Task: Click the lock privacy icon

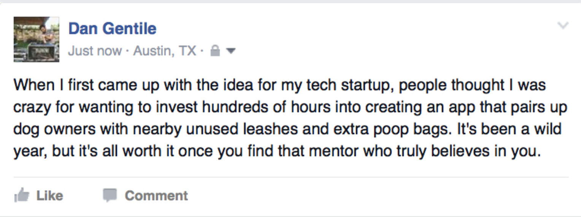Action: pyautogui.click(x=215, y=51)
